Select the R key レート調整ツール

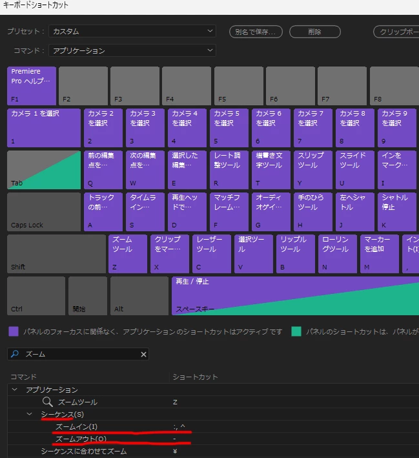(229, 170)
